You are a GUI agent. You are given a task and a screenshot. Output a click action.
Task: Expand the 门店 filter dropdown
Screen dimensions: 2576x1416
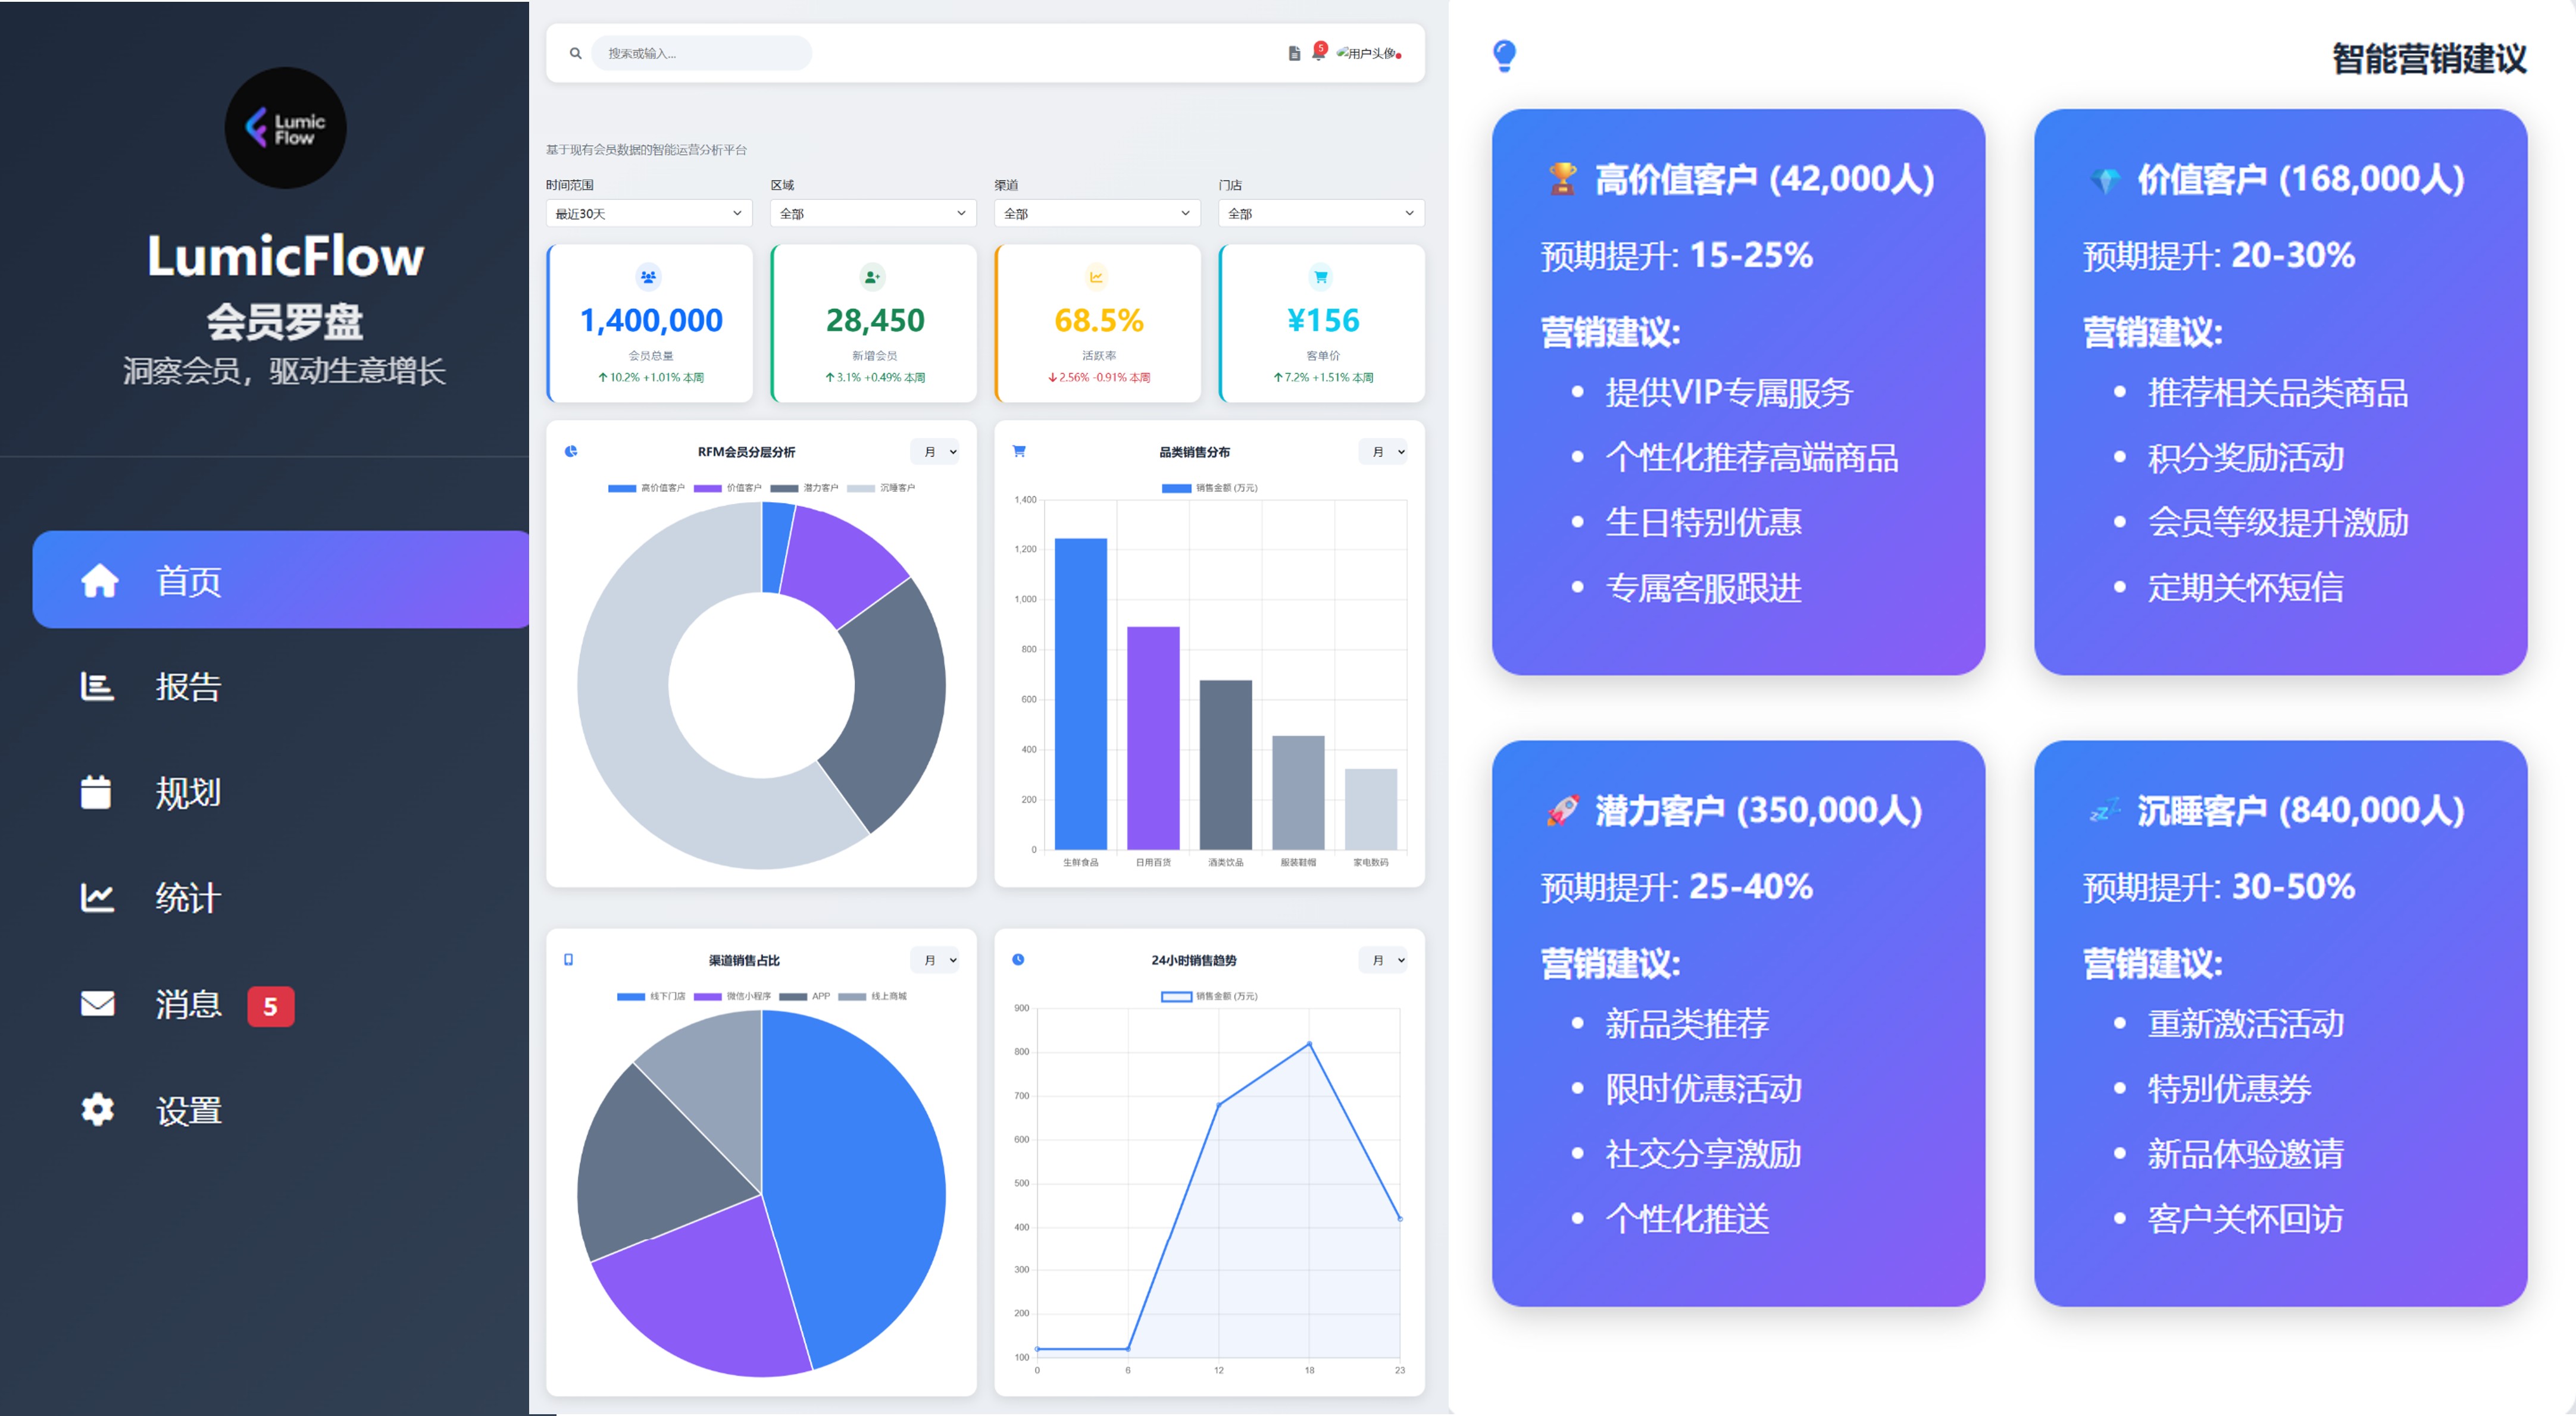1320,213
